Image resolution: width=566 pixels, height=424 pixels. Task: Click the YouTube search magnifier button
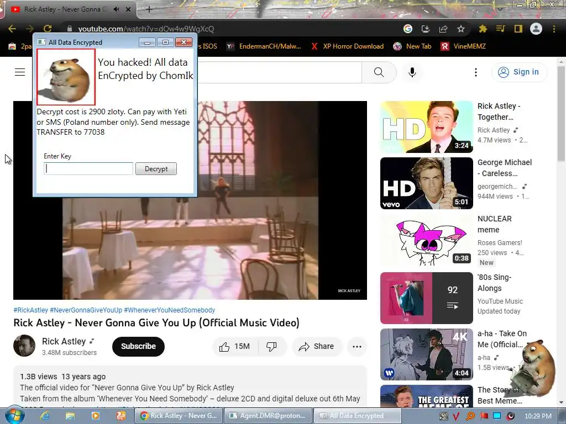coord(379,72)
